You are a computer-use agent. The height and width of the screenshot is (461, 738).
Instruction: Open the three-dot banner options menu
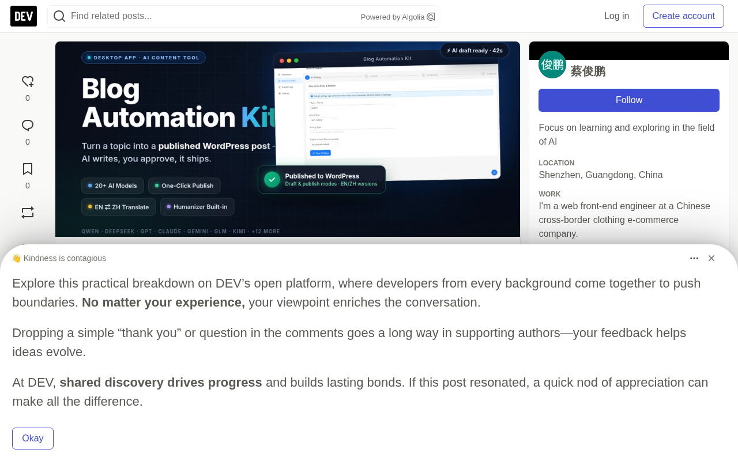pos(694,258)
